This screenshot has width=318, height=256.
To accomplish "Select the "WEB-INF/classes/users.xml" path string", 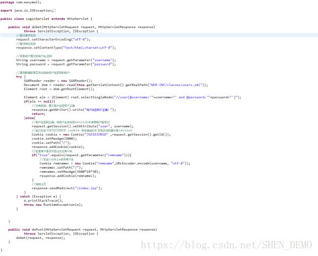I will click(176, 85).
